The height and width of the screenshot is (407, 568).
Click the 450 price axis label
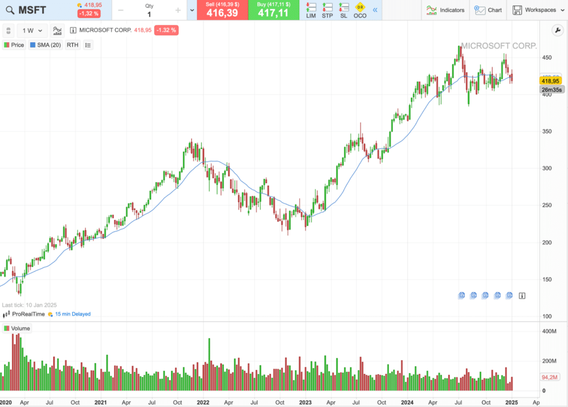(x=547, y=57)
